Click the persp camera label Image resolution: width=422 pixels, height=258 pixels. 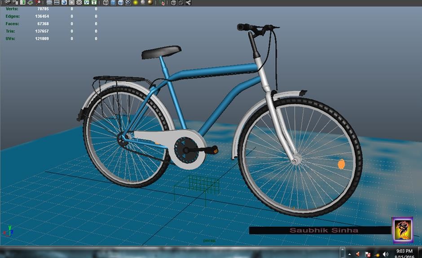tap(209, 241)
